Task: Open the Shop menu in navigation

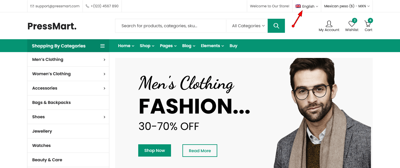Action: point(147,46)
